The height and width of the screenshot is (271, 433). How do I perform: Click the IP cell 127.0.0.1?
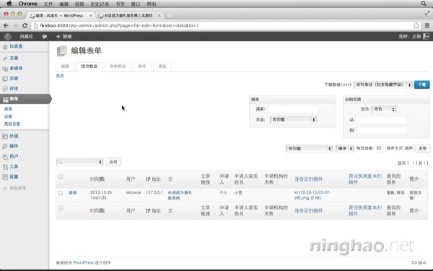(154, 192)
